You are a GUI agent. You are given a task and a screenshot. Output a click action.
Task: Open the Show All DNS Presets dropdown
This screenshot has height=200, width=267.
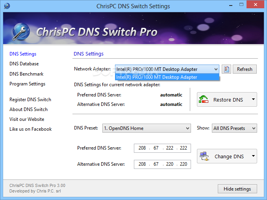tap(234, 128)
